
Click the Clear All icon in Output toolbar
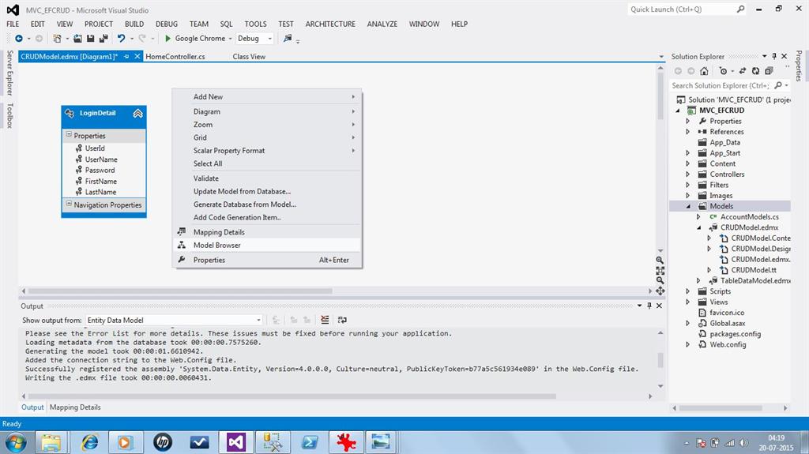[x=325, y=320]
